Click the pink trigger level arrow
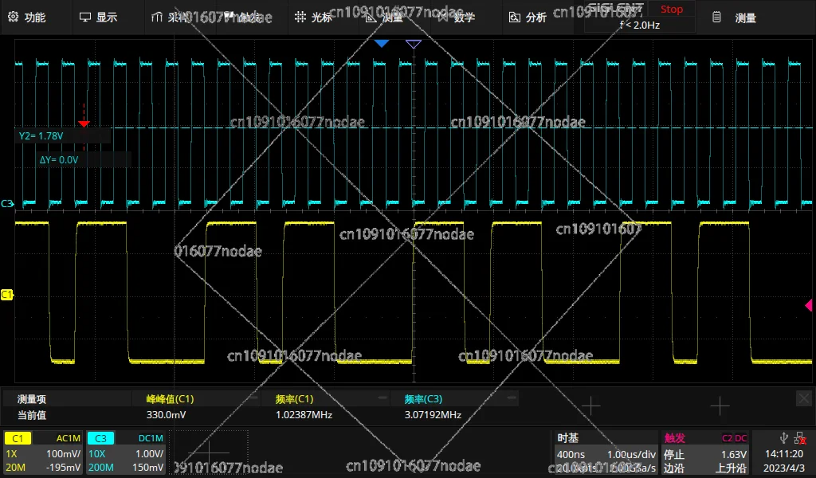The image size is (816, 478). [808, 305]
